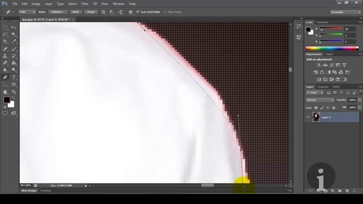Open the Image menu
Screen dimensions: 363x204
tap(36, 4)
